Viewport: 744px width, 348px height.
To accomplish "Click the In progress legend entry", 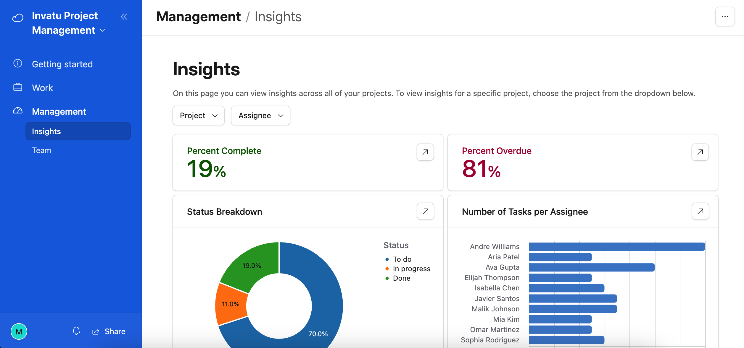I will 408,269.
